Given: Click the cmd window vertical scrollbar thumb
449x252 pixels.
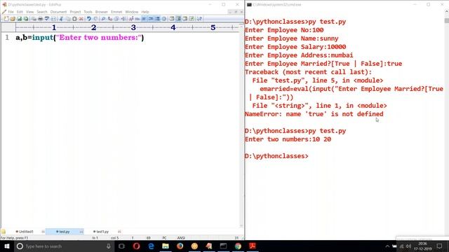Looking at the screenshot, I should pyautogui.click(x=447, y=20).
